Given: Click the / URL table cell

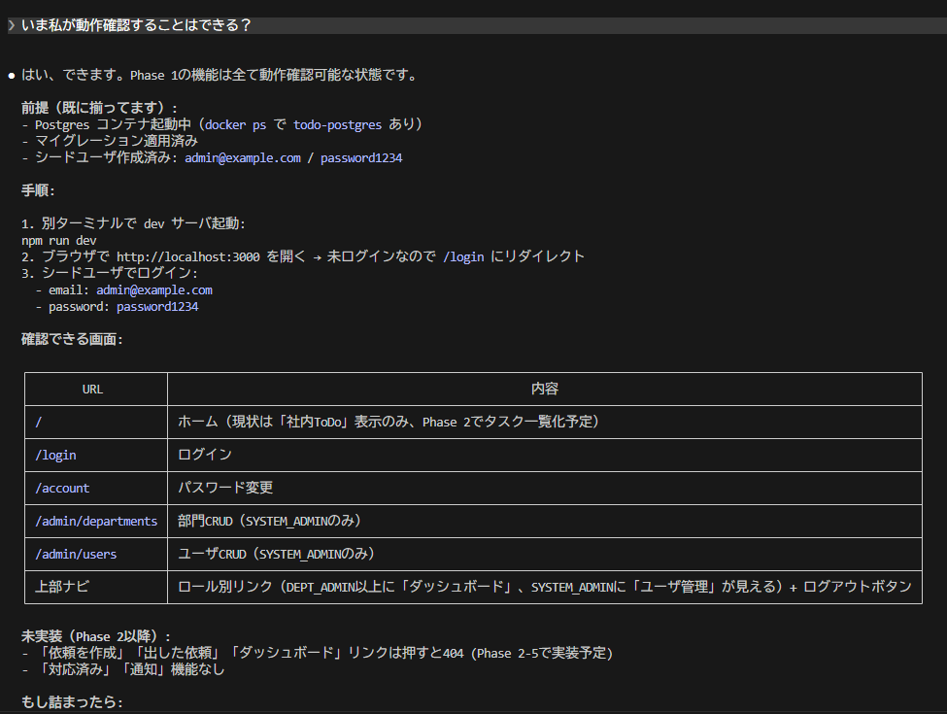Looking at the screenshot, I should click(x=96, y=422).
